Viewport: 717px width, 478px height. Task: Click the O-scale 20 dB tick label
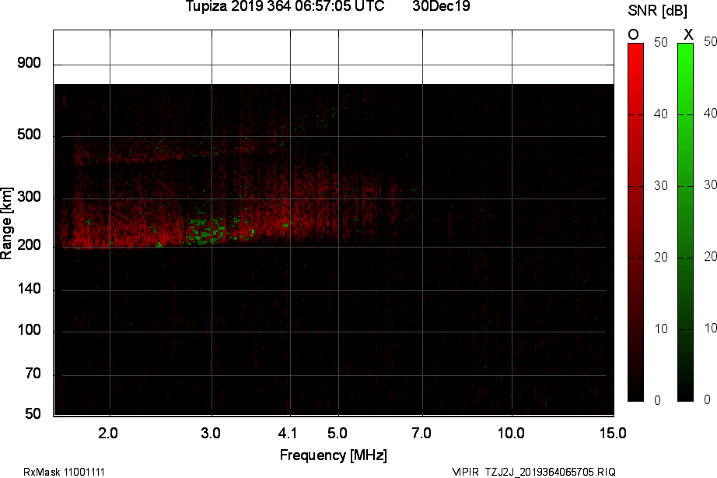point(661,258)
